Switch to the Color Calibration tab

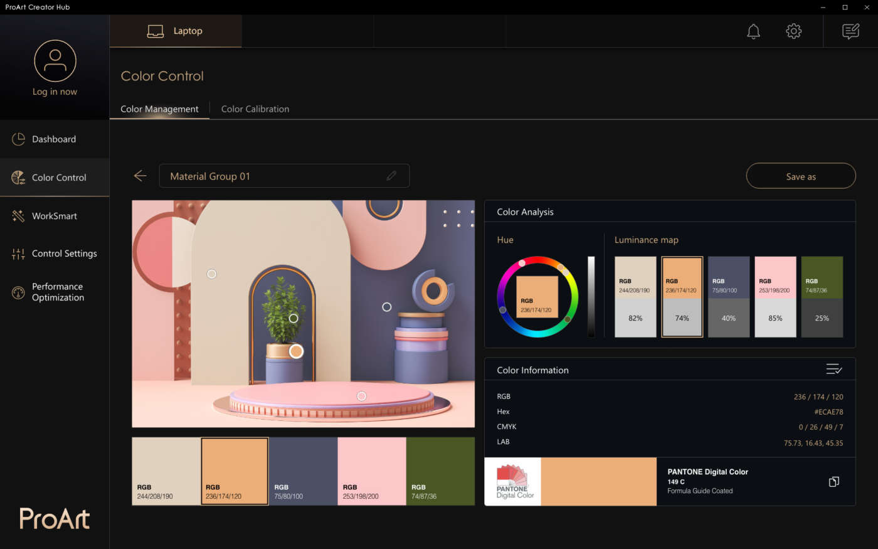point(255,109)
